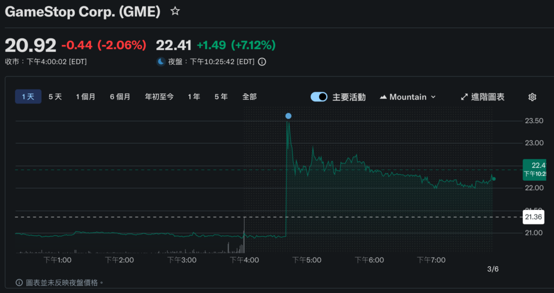Click the 22.00 price axis label
Image resolution: width=554 pixels, height=293 pixels.
click(x=534, y=188)
